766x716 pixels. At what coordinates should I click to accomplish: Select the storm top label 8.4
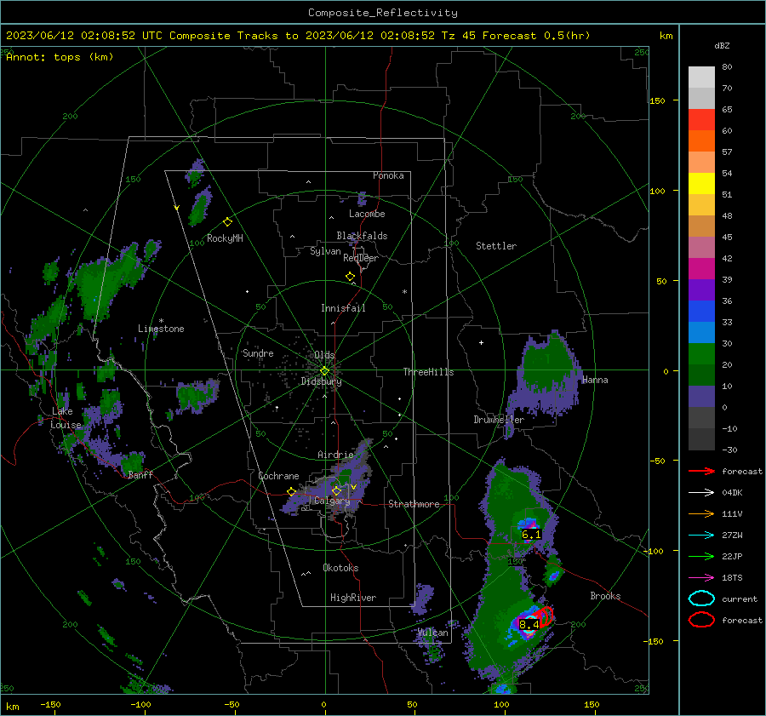point(529,625)
